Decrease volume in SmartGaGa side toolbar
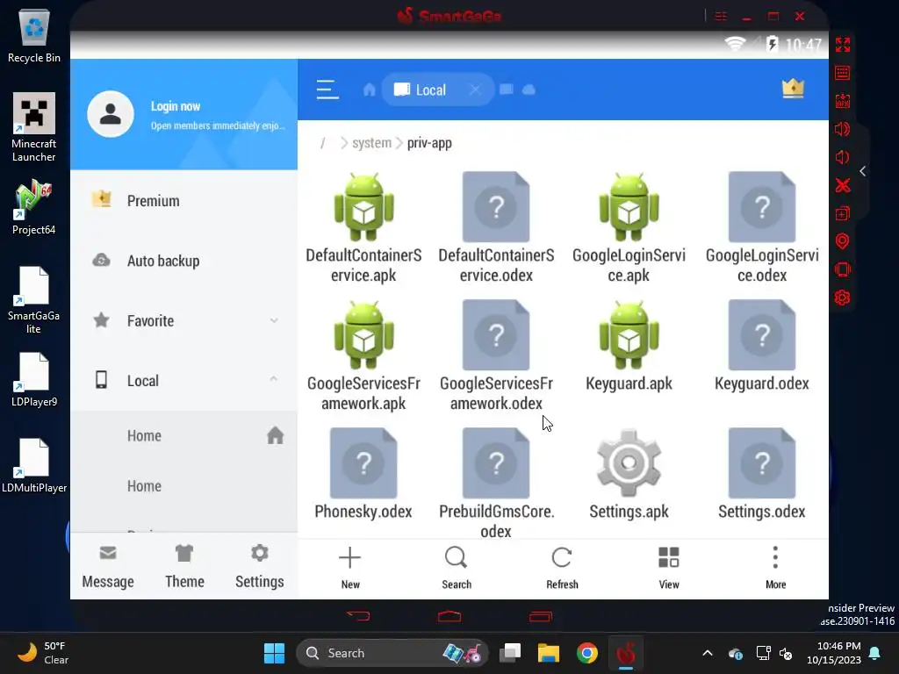899x674 pixels. [842, 157]
